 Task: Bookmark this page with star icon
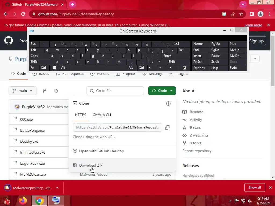pyautogui.click(x=241, y=14)
